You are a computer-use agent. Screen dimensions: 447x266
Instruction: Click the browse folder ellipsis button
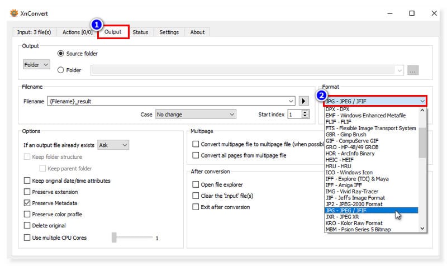[x=413, y=70]
